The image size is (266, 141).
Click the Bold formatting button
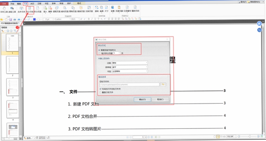click(x=89, y=19)
